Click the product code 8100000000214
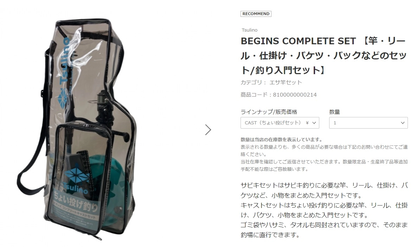This screenshot has width=416, height=247. coord(295,95)
